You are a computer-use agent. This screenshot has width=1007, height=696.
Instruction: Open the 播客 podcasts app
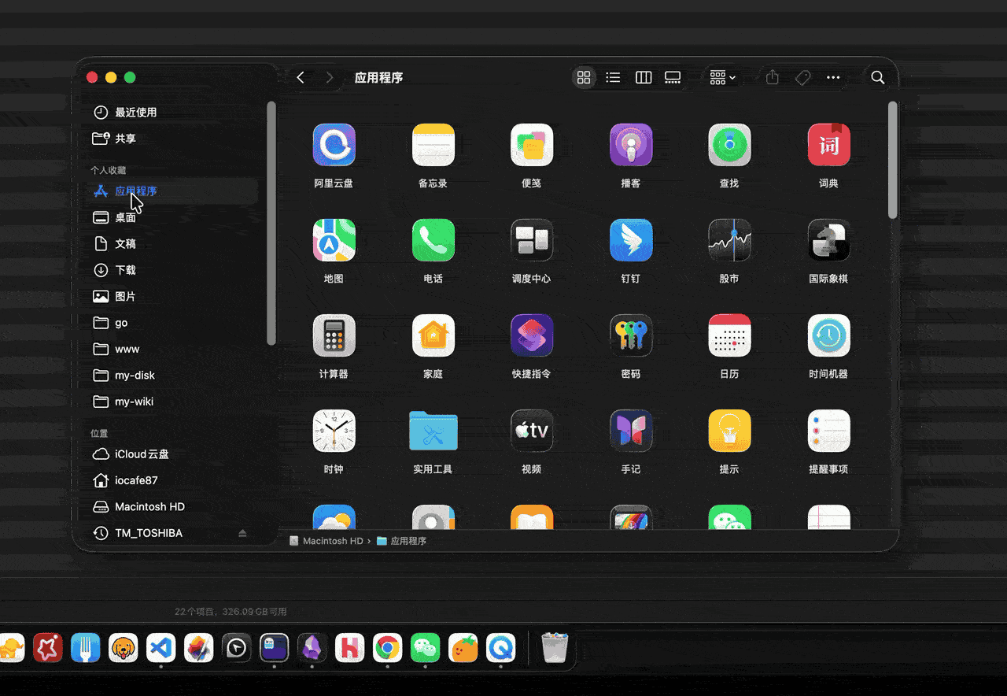click(x=631, y=145)
